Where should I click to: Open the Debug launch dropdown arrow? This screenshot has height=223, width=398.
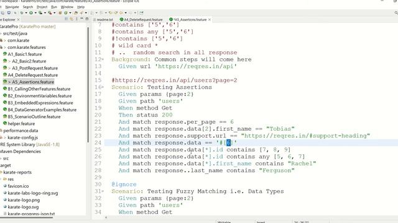[x=26, y=12]
